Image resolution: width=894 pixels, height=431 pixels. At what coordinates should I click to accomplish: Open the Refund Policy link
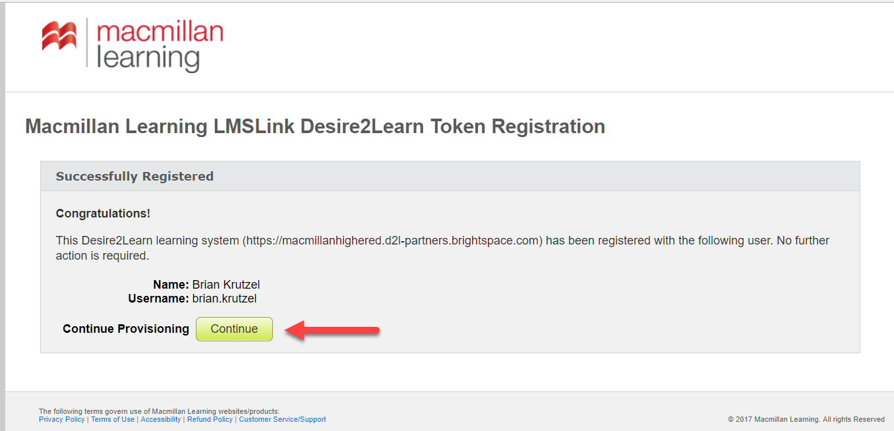210,419
